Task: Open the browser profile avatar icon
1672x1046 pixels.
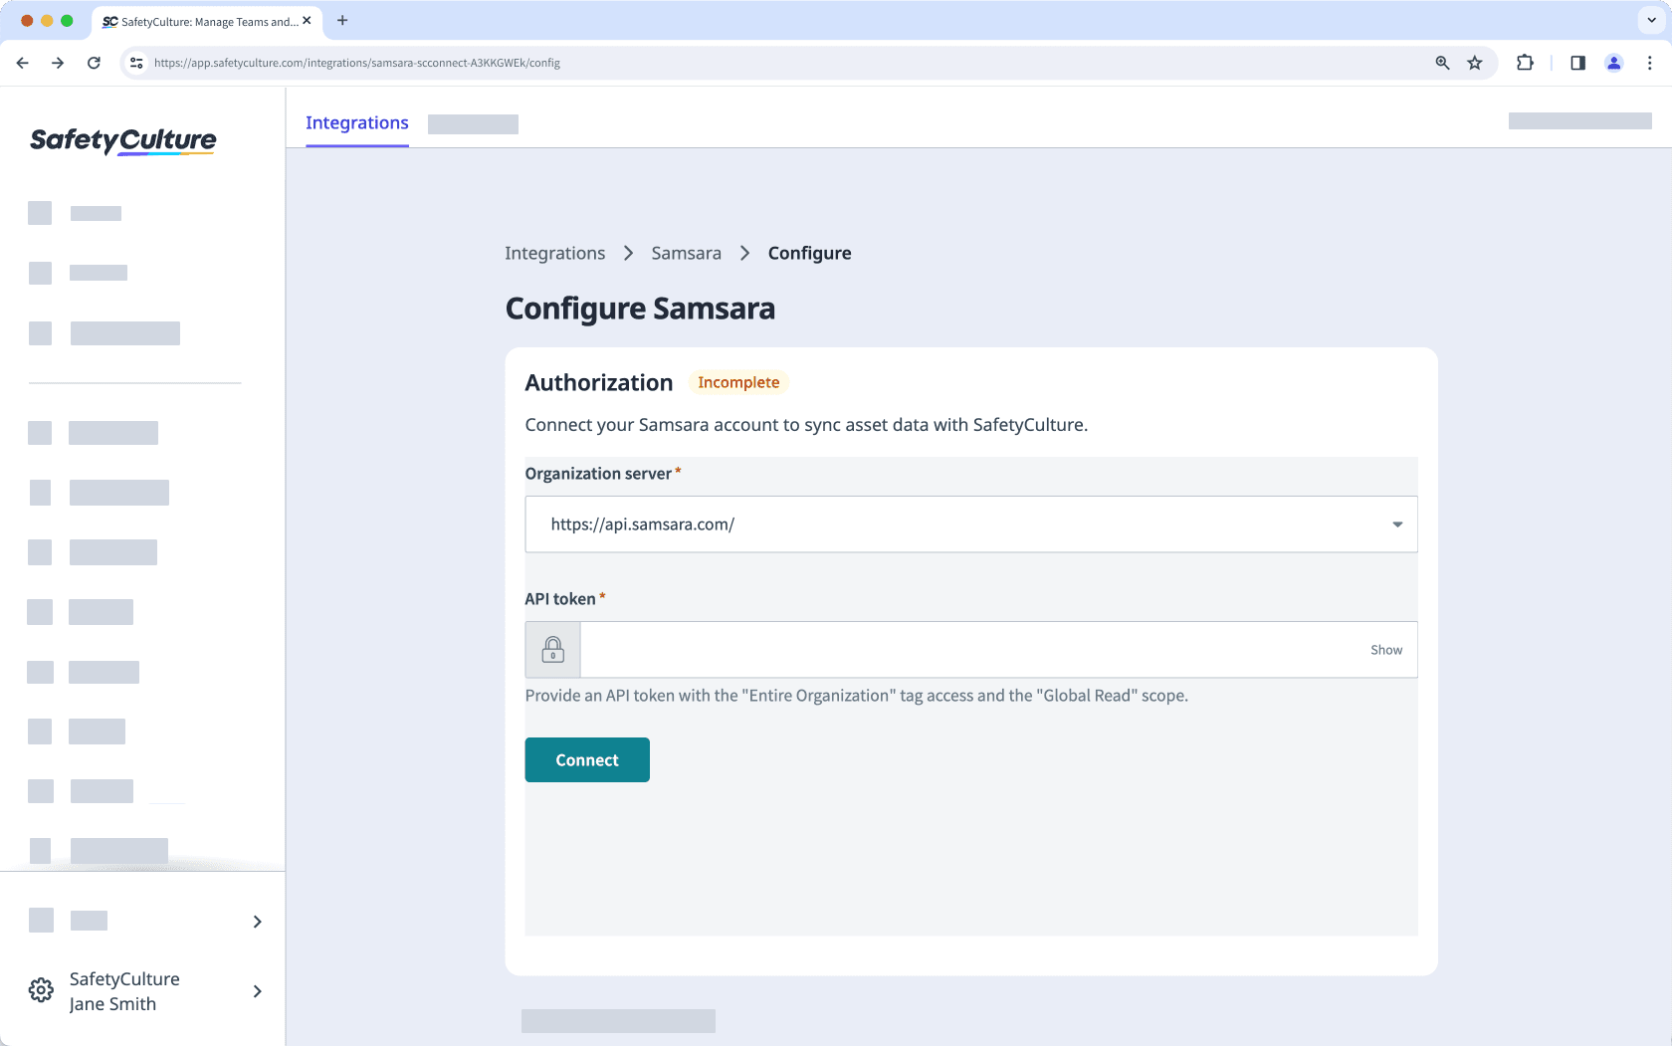Action: click(x=1614, y=62)
